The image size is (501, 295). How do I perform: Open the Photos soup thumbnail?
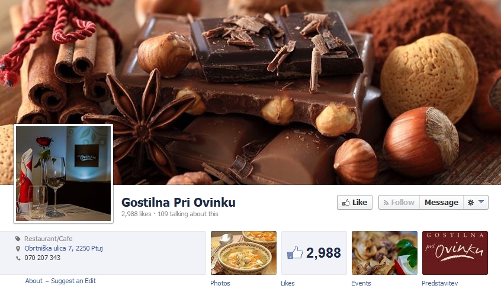[x=243, y=253]
